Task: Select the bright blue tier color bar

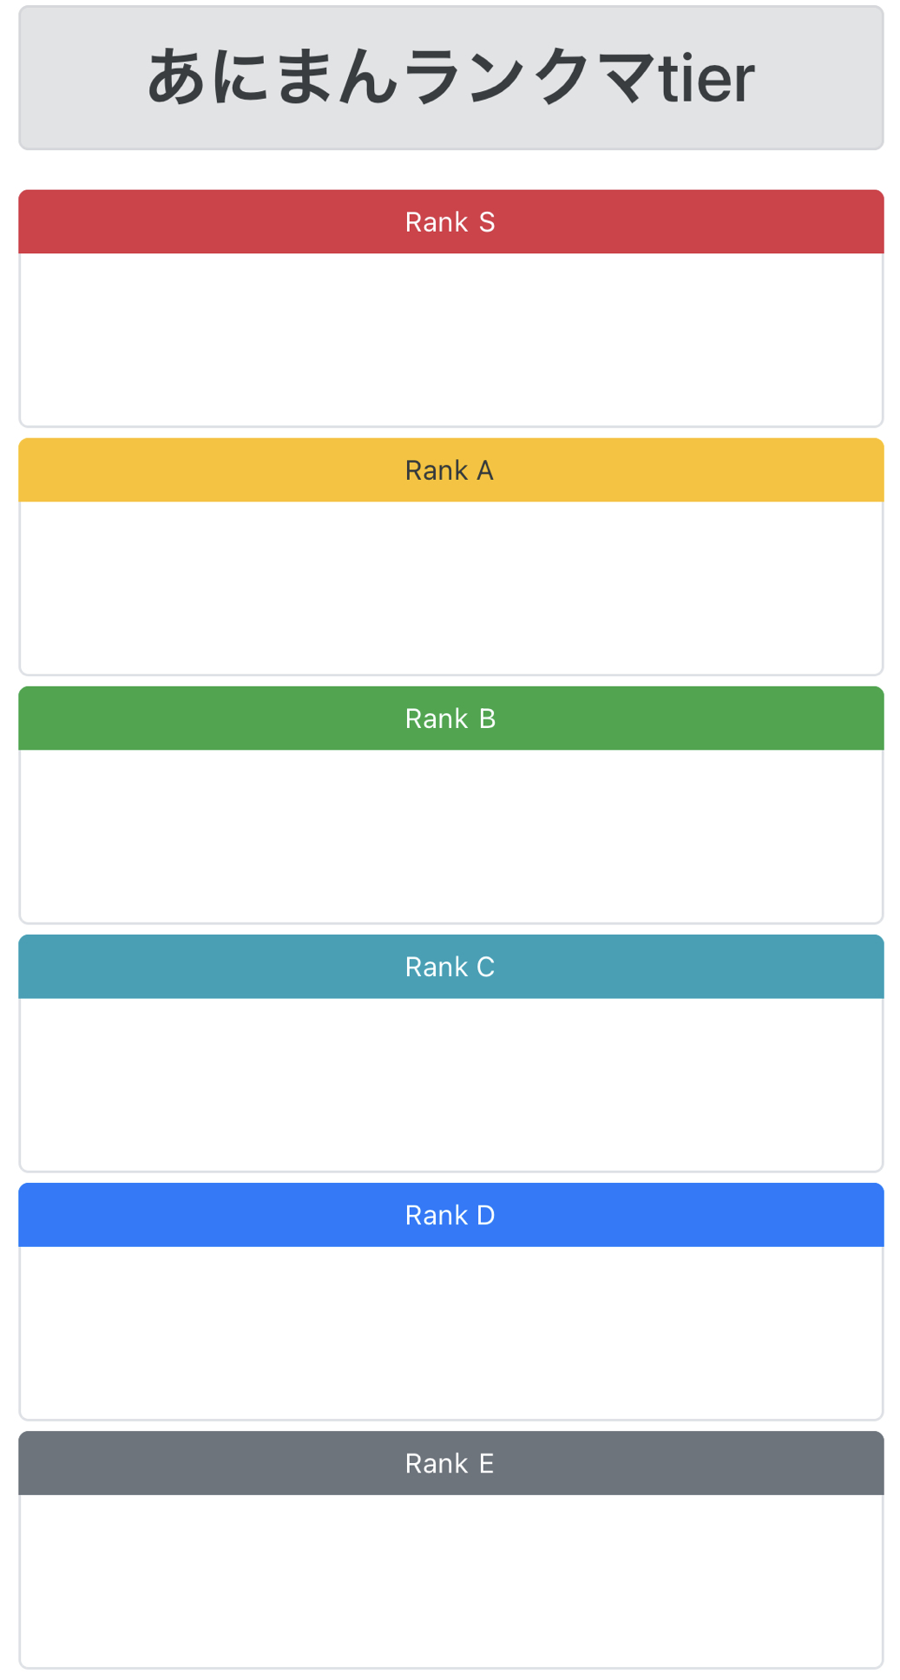Action: pos(217,1215)
